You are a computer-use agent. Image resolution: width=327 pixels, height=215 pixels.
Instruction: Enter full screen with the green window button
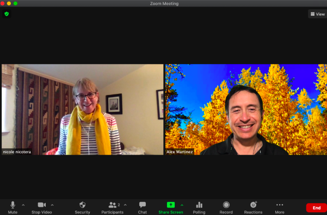point(15,3)
